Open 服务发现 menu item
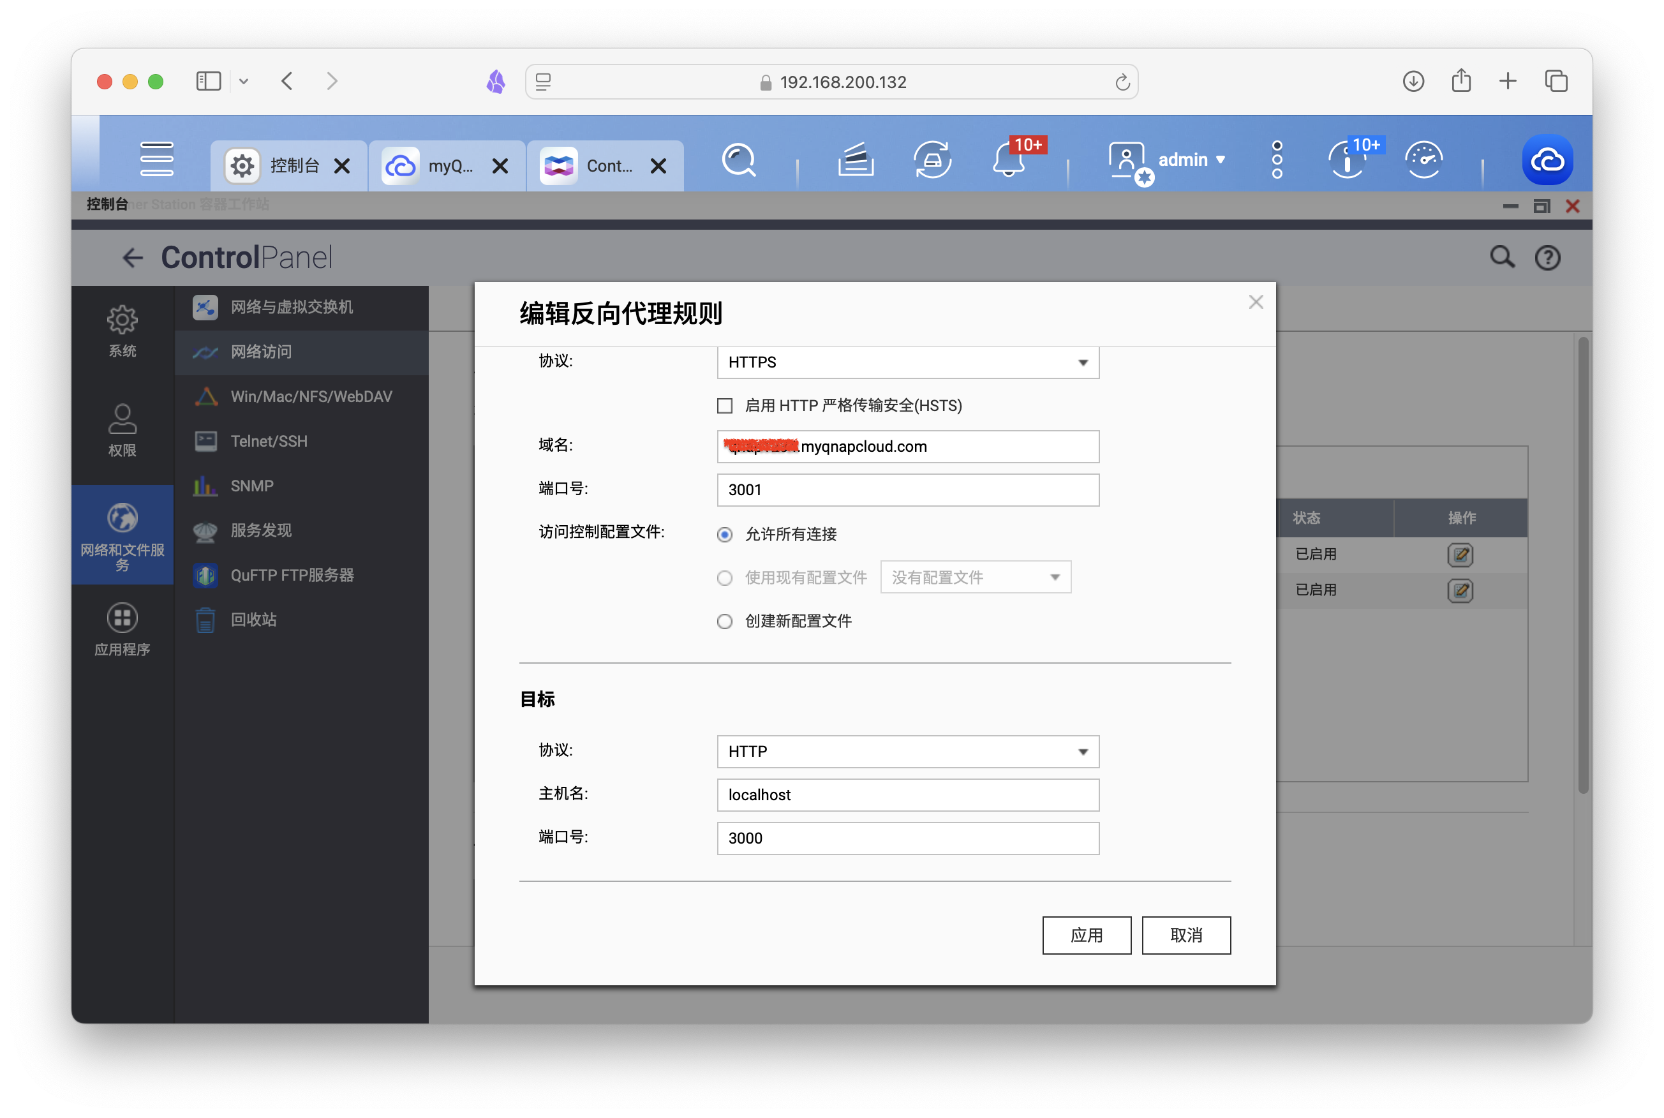The image size is (1664, 1118). 302,530
